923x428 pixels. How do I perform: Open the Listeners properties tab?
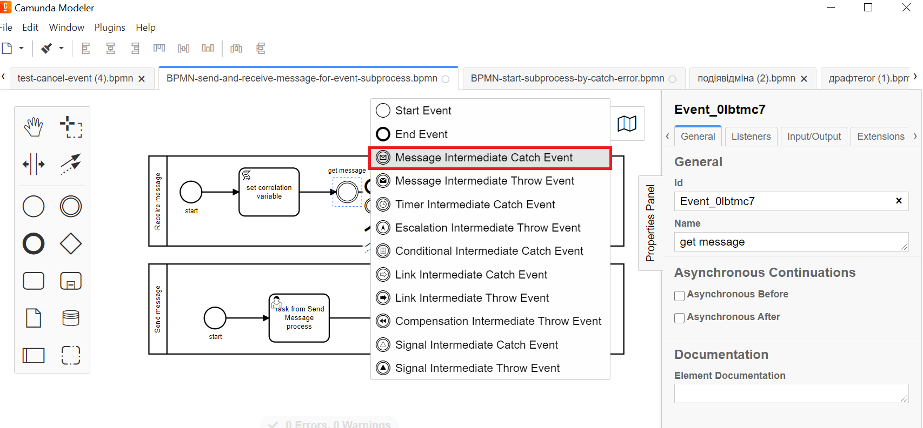[751, 137]
